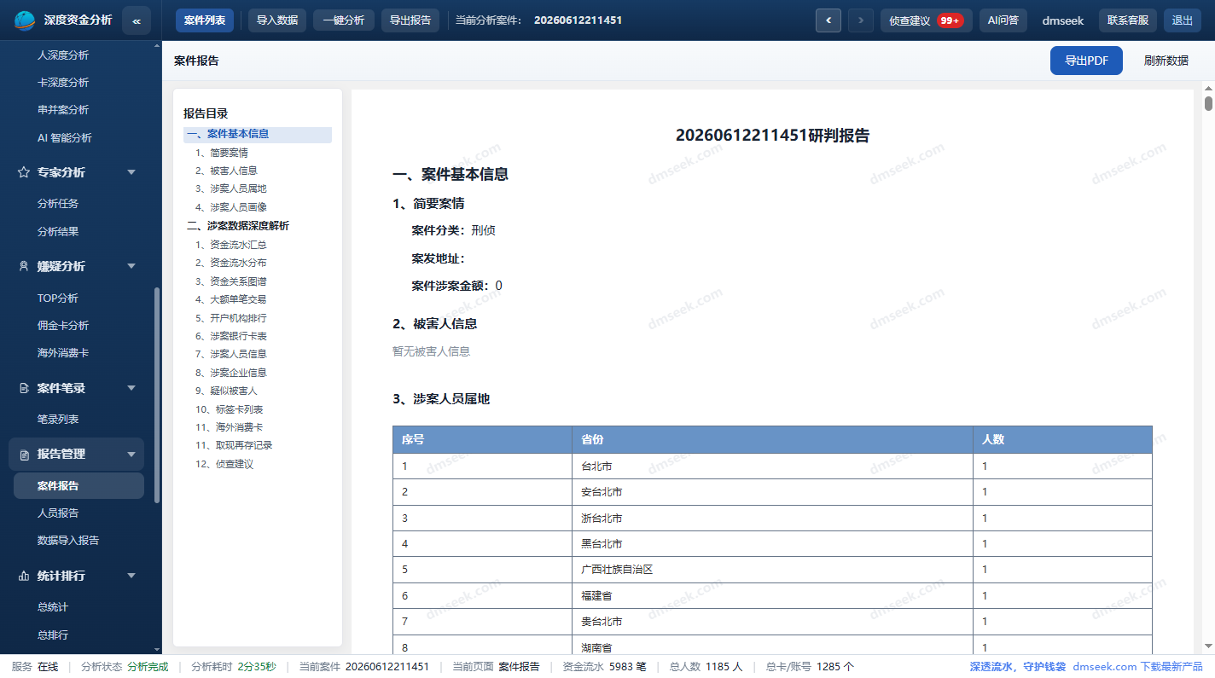
Task: Collapse the 报告管理 section arrow
Action: 131,455
